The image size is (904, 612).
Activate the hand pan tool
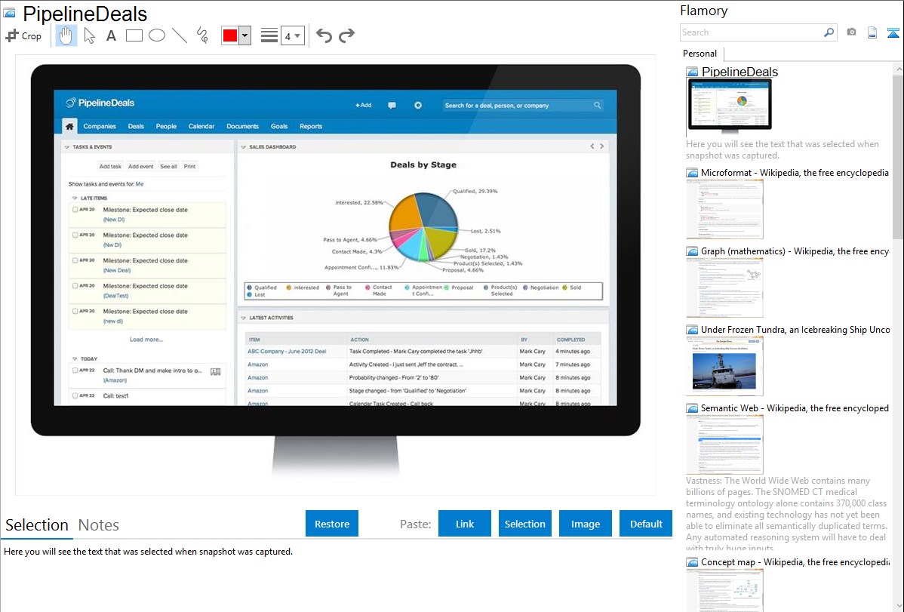point(66,35)
